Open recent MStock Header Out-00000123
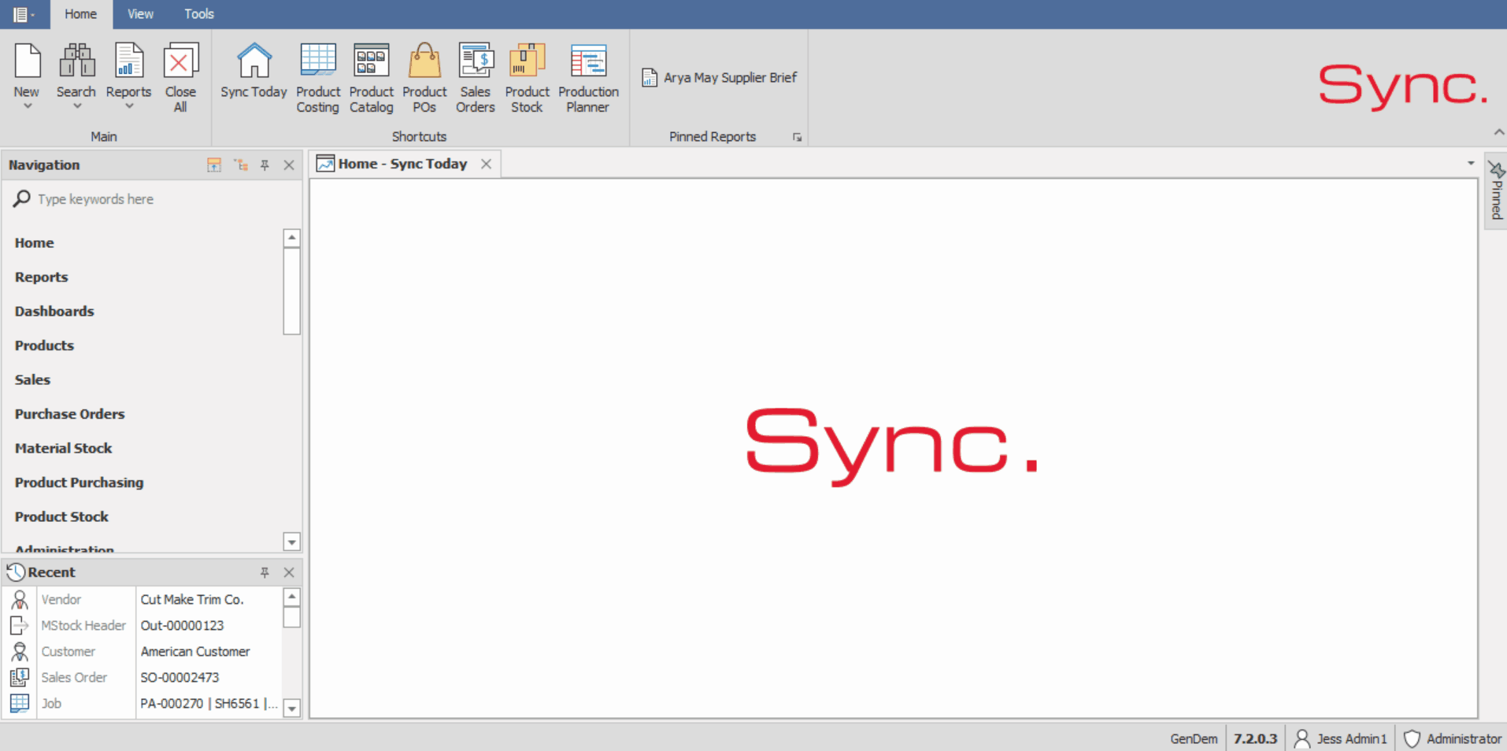Viewport: 1507px width, 751px height. click(x=182, y=625)
